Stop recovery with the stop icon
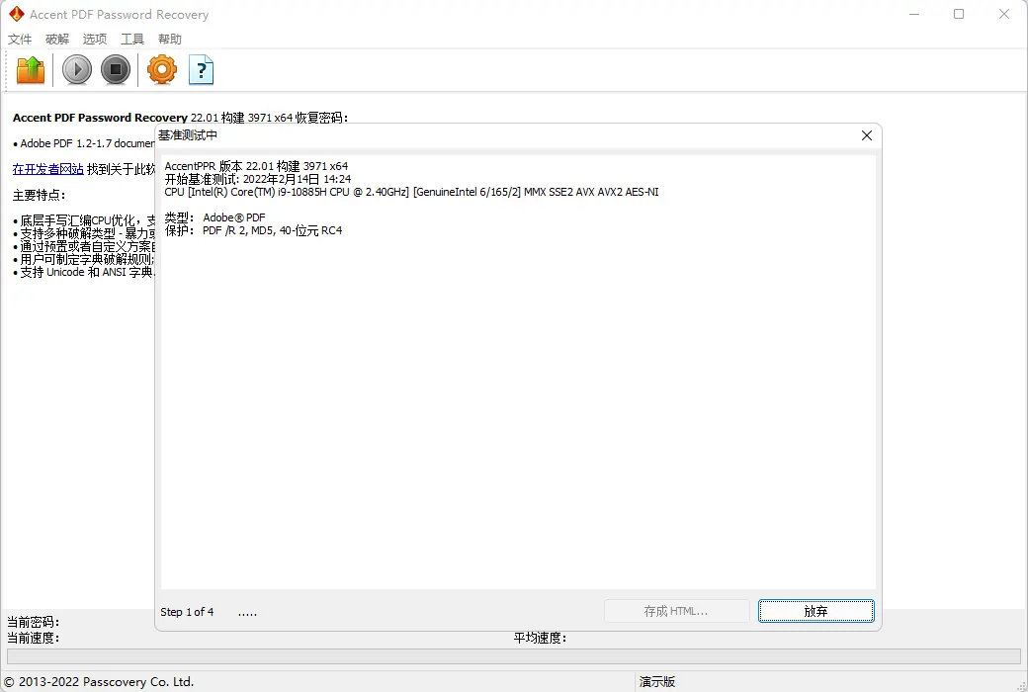 click(x=116, y=69)
